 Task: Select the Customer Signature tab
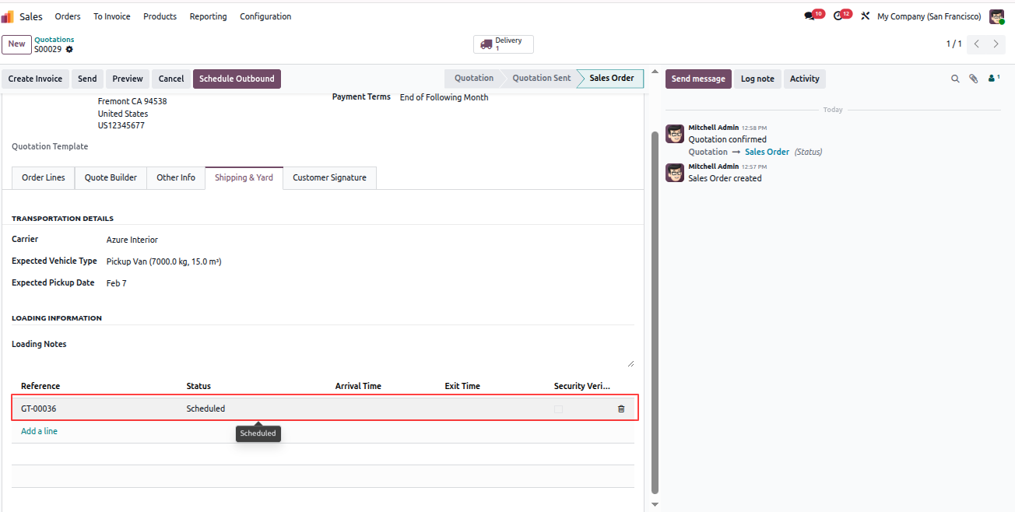click(329, 177)
